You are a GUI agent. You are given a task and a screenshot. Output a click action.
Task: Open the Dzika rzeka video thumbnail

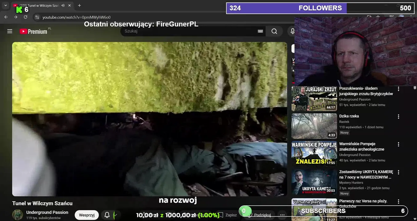click(x=314, y=126)
